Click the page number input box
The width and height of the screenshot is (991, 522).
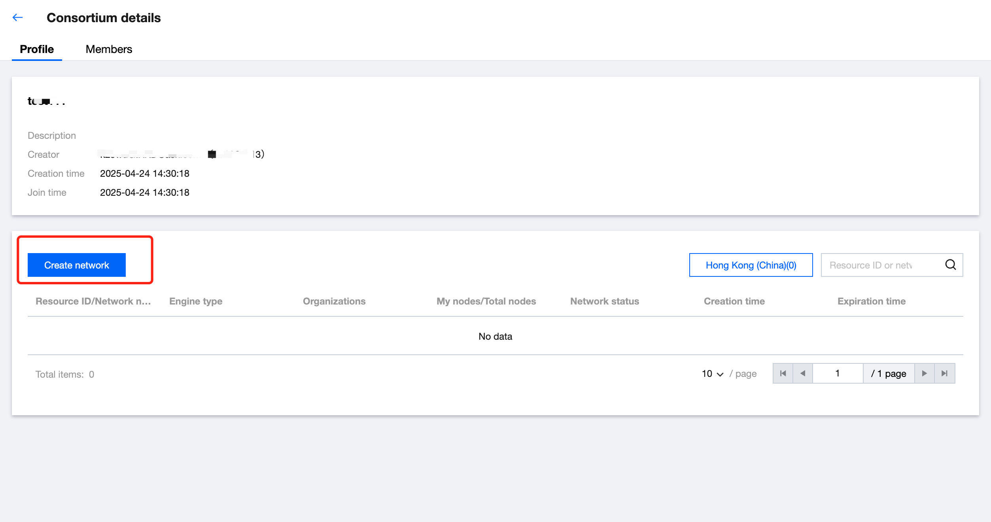(837, 373)
